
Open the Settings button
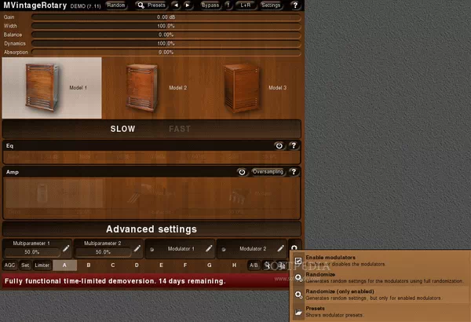click(x=271, y=5)
